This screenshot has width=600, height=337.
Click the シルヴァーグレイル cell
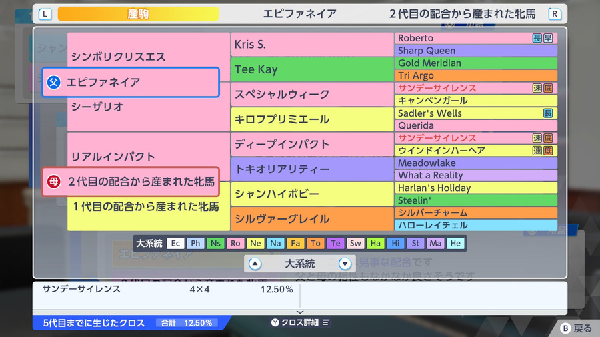[x=312, y=218]
